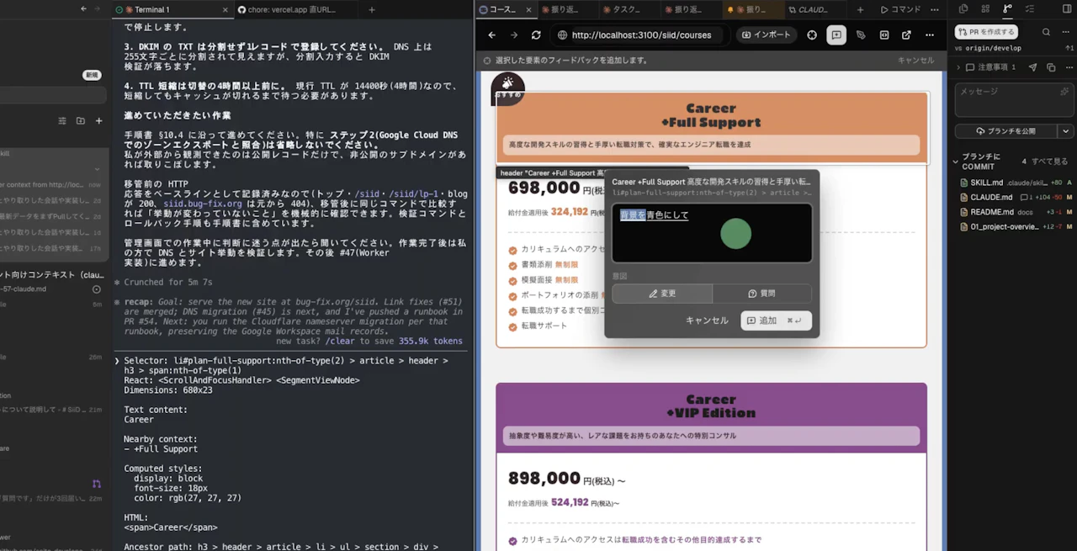
Task: Open the more menu in 注意事項 row
Action: pos(1068,67)
